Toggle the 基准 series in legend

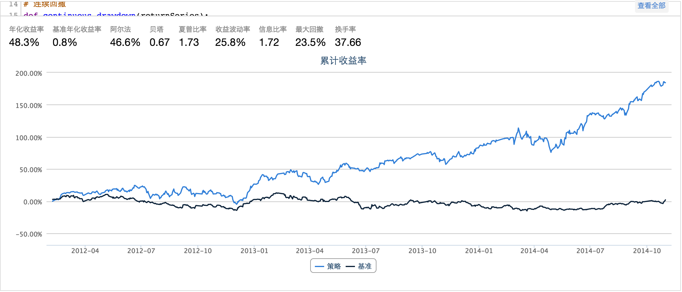pos(365,266)
